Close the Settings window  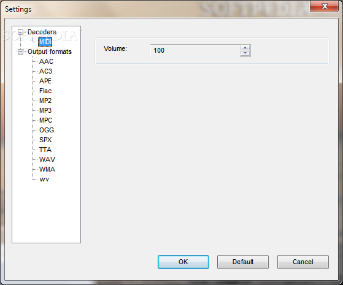click(325, 6)
